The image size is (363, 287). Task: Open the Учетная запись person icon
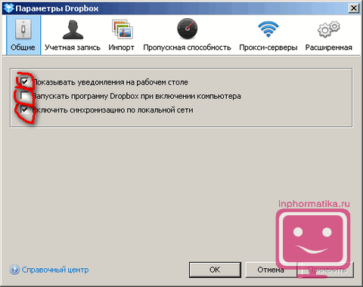point(73,29)
